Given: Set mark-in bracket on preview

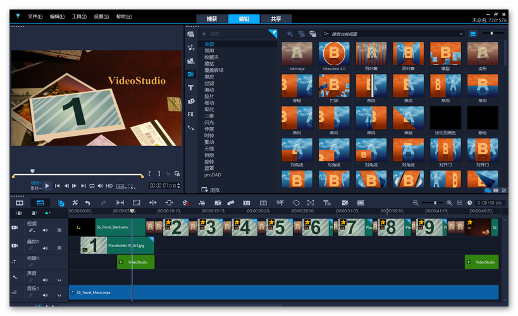Looking at the screenshot, I should click(150, 174).
